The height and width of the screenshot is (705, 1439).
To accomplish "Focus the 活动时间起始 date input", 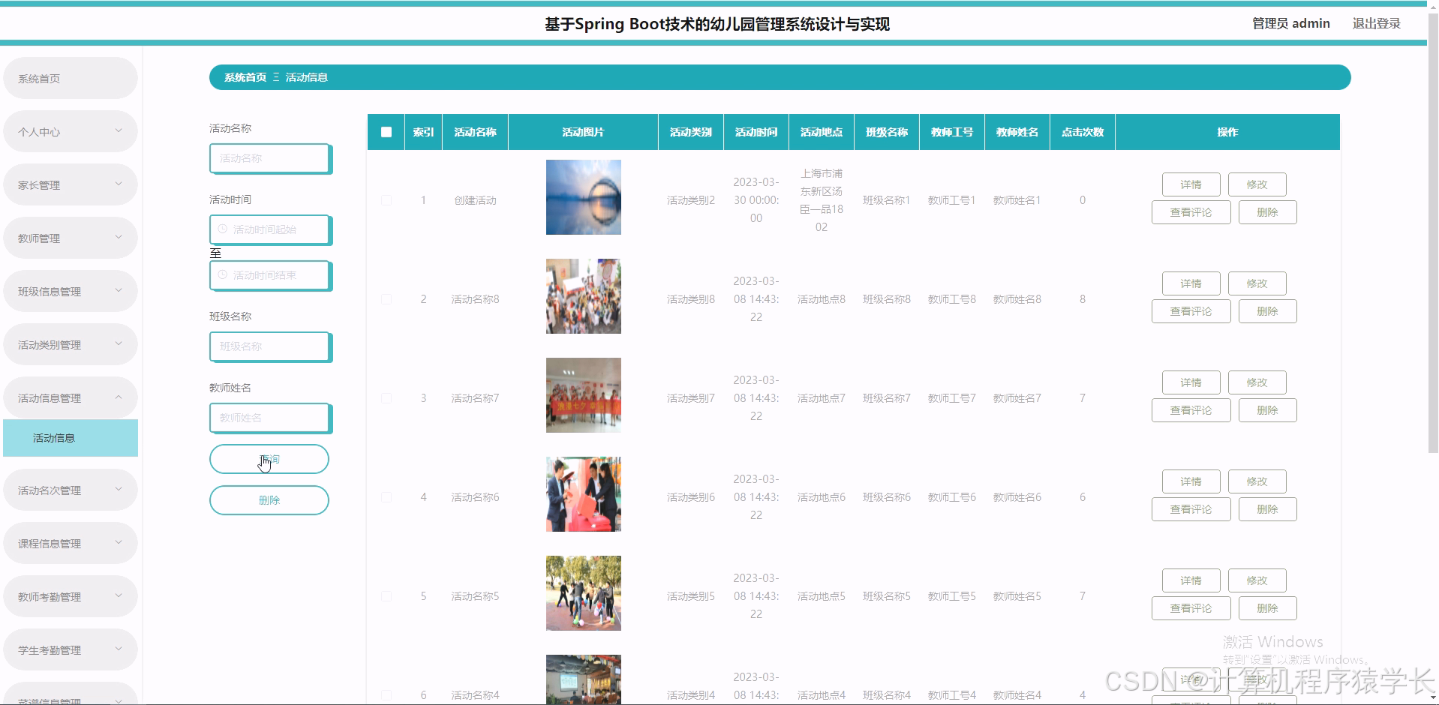I will click(270, 229).
